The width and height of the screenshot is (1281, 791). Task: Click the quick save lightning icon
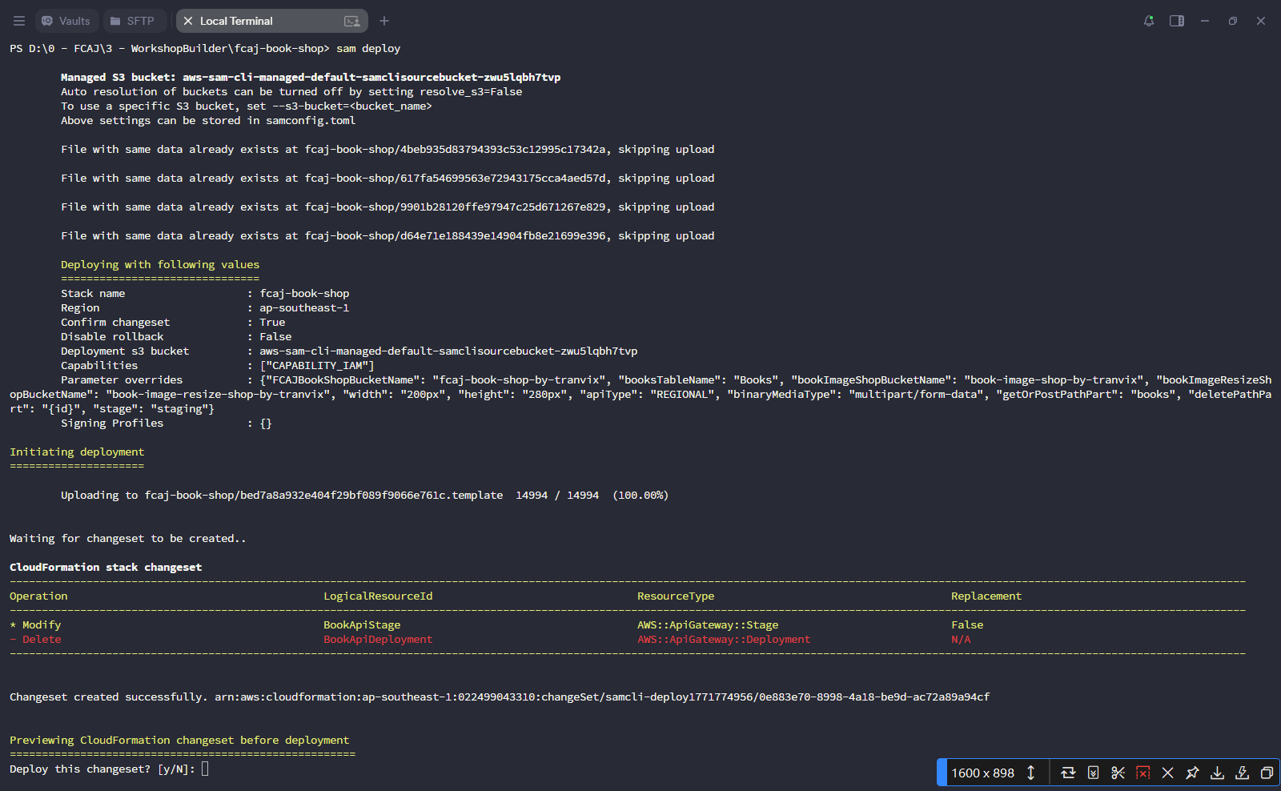tap(1242, 773)
